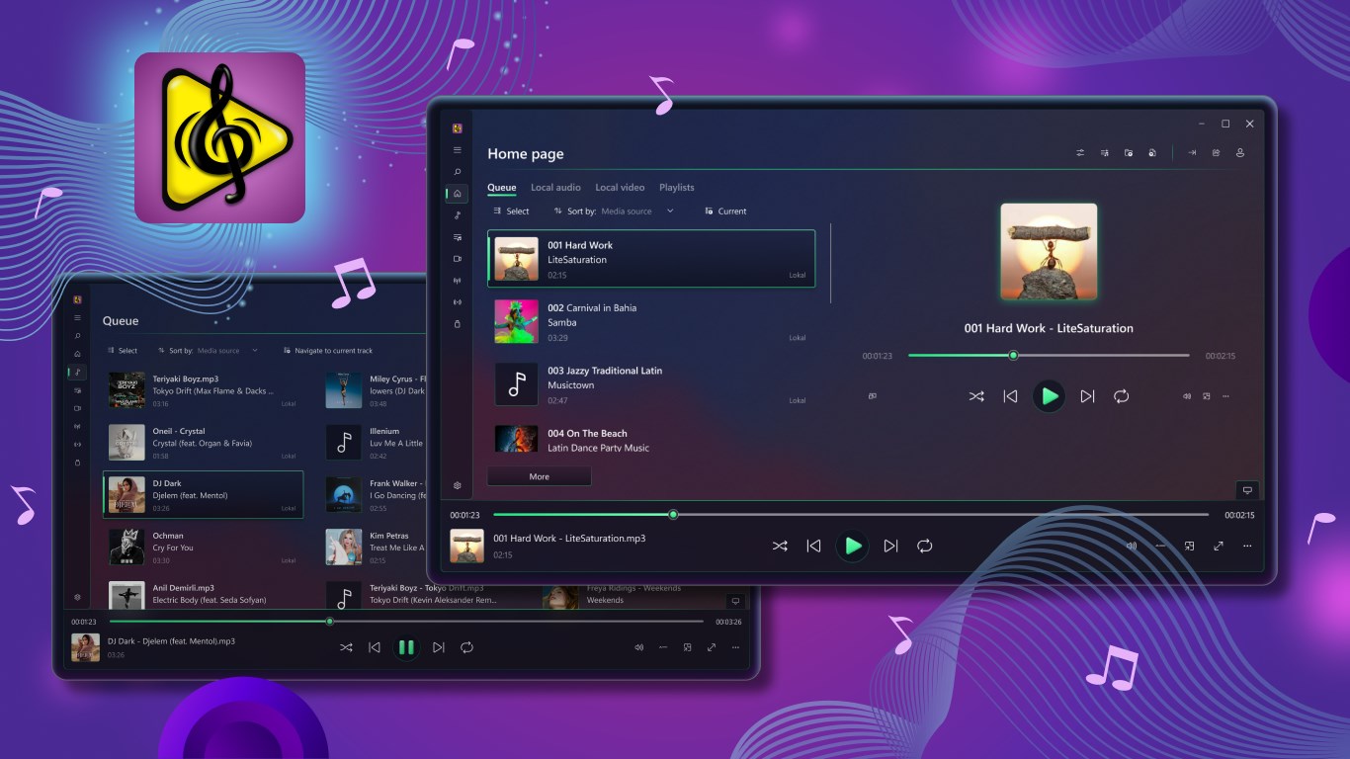Open more options dots in Home page bottom bar
The width and height of the screenshot is (1350, 759).
tap(1247, 546)
